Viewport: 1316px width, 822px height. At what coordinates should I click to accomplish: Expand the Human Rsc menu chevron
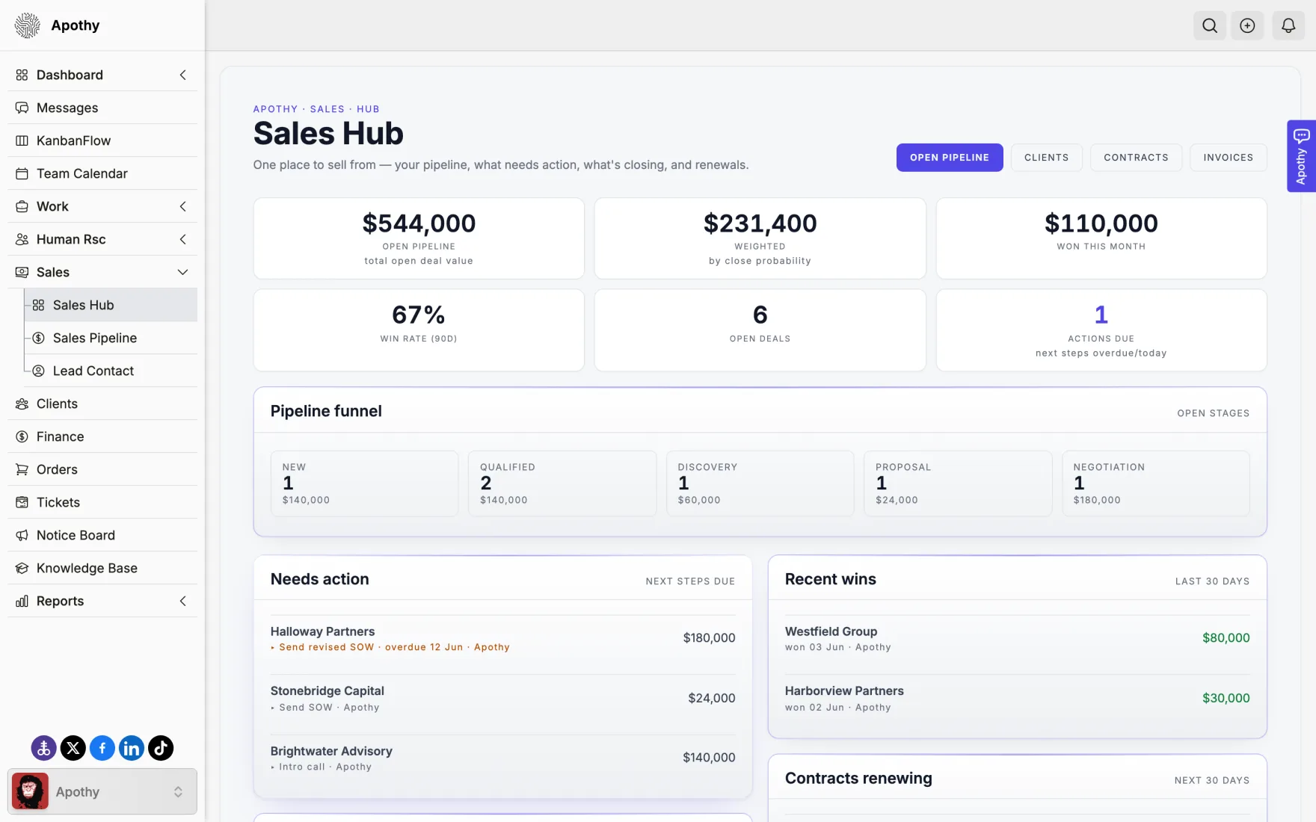(x=182, y=239)
